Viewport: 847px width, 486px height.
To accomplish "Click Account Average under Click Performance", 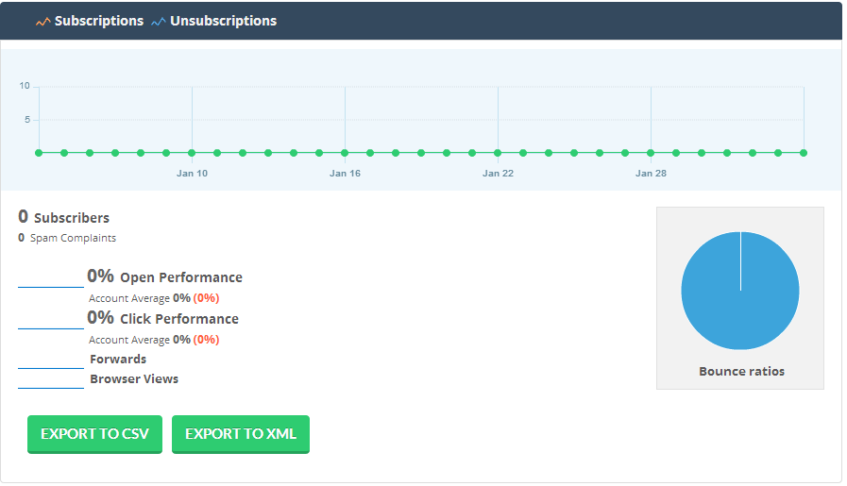I will [x=129, y=340].
